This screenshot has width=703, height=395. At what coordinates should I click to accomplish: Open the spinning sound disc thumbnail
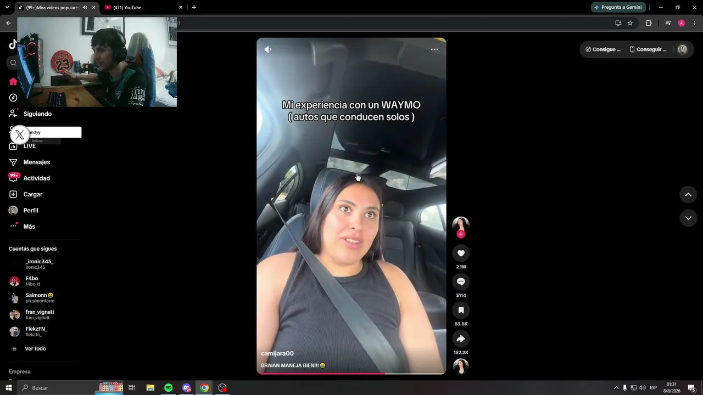(x=461, y=366)
